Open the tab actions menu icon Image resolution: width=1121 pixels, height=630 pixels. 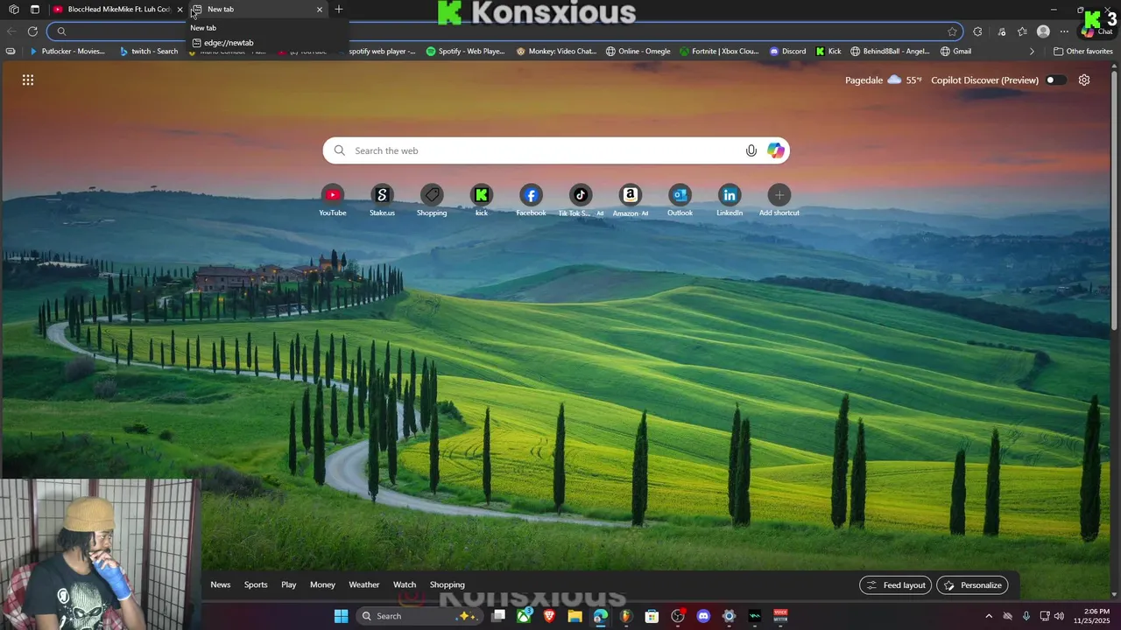[35, 10]
